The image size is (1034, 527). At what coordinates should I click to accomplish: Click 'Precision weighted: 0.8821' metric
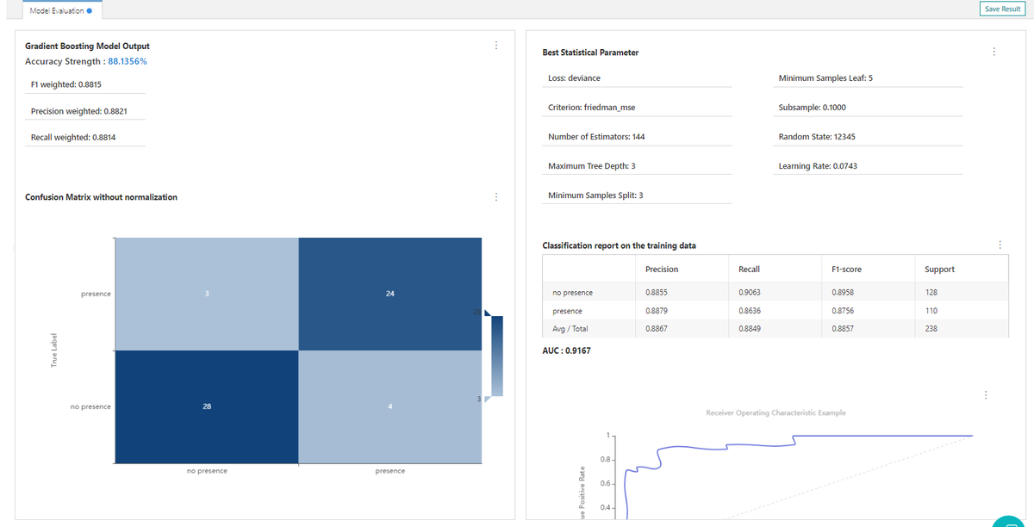click(x=79, y=111)
